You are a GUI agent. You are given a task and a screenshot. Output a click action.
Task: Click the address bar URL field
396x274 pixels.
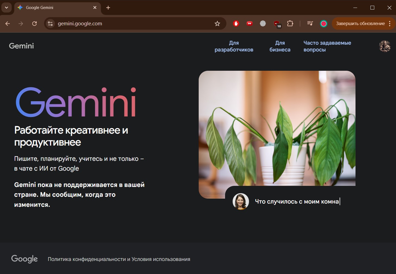(130, 24)
